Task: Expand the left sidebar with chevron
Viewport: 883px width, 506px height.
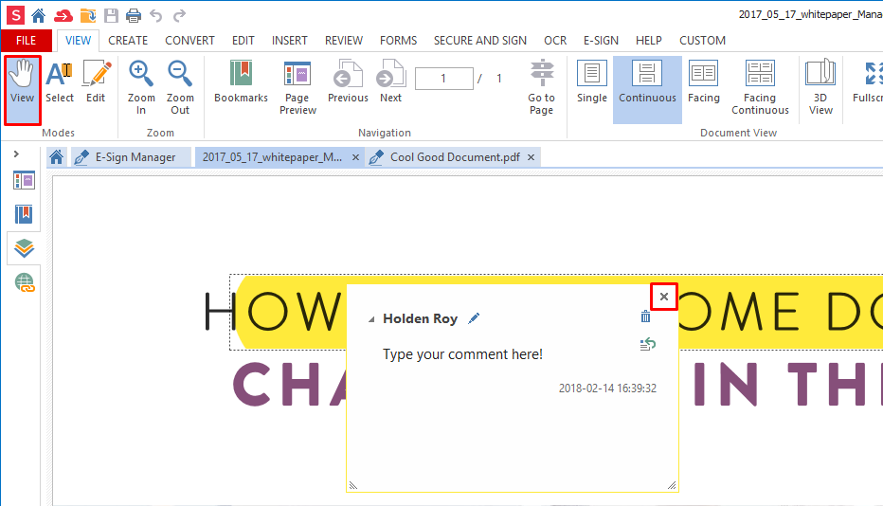Action: click(16, 154)
